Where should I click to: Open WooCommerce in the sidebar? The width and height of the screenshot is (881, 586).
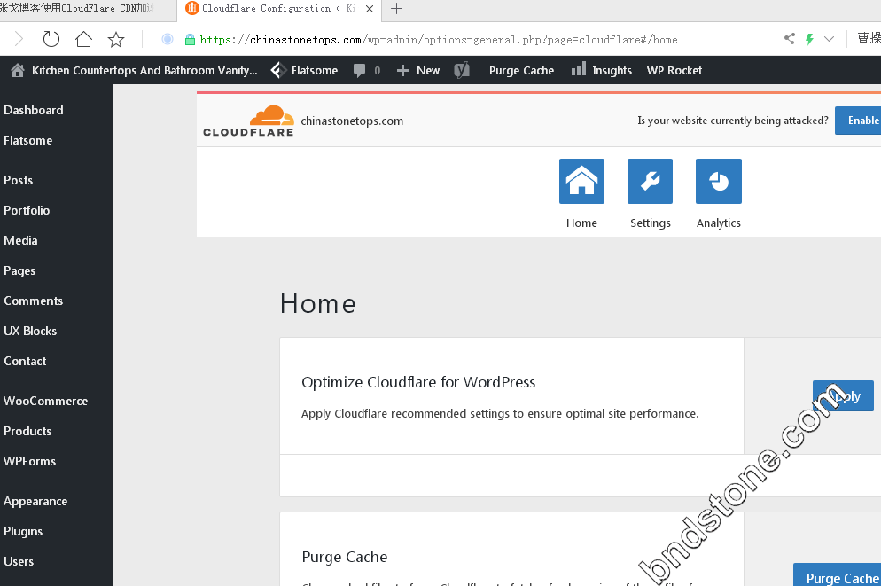(45, 401)
